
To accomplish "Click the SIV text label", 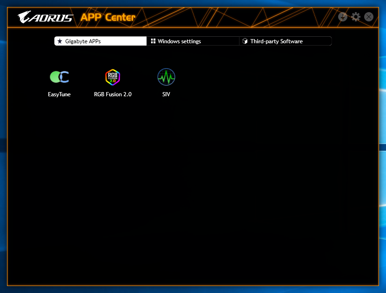I will [x=166, y=94].
